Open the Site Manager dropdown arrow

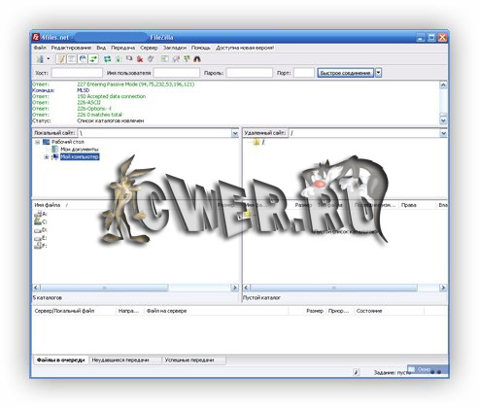(49, 58)
